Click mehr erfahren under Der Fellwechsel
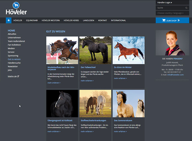Image resolution: width=192 pixels, height=141 pixels. (87, 81)
